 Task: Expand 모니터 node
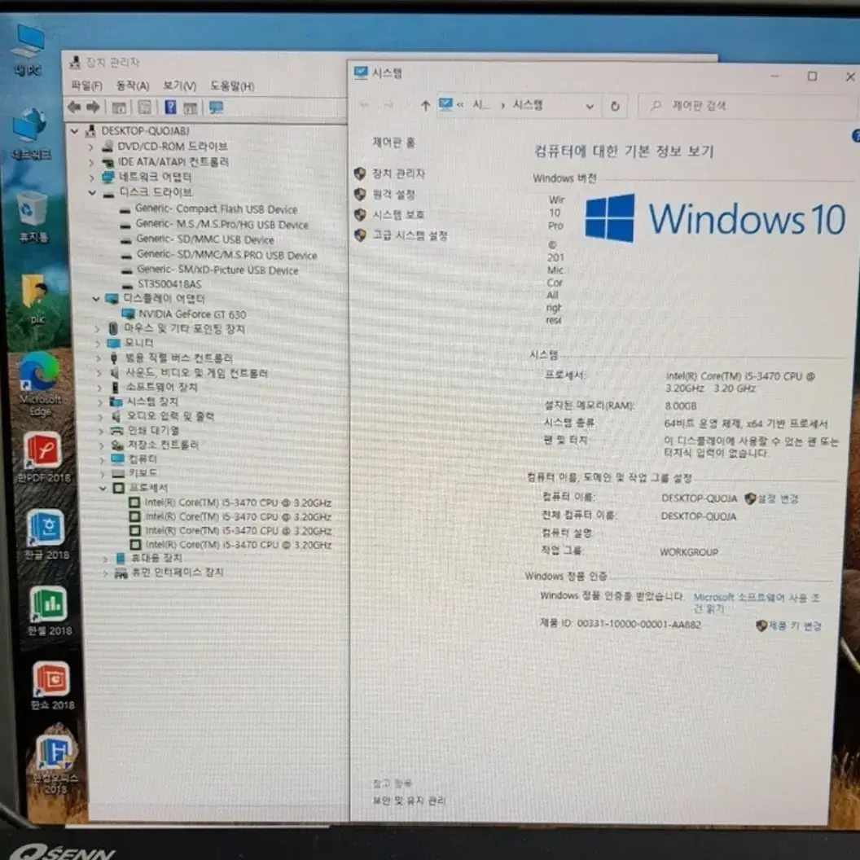tap(99, 344)
